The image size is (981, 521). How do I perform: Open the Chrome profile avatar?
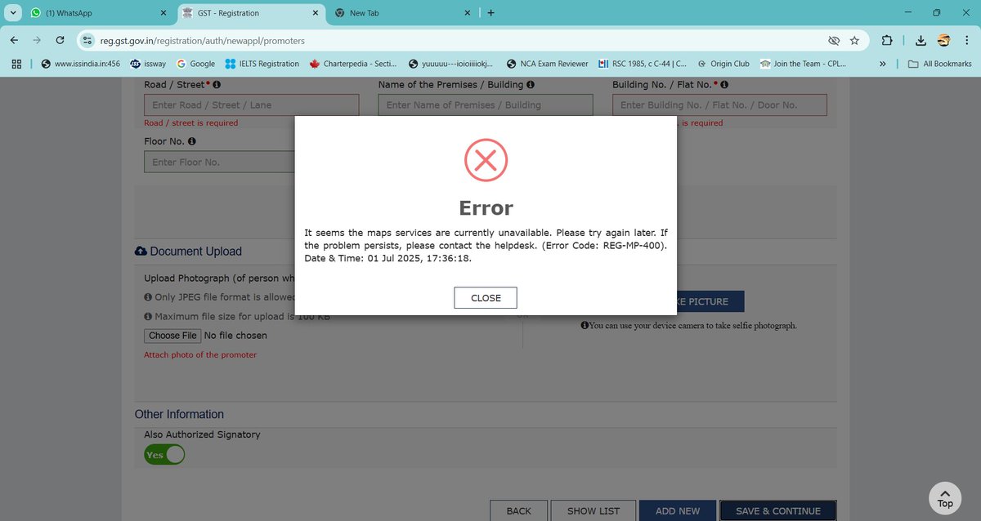[943, 40]
